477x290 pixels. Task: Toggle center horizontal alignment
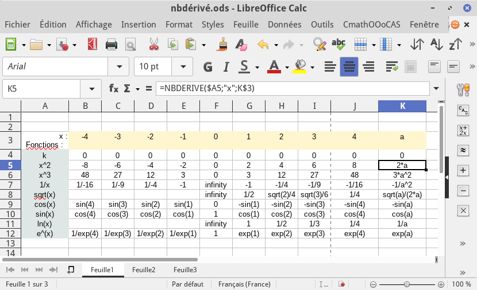[349, 66]
